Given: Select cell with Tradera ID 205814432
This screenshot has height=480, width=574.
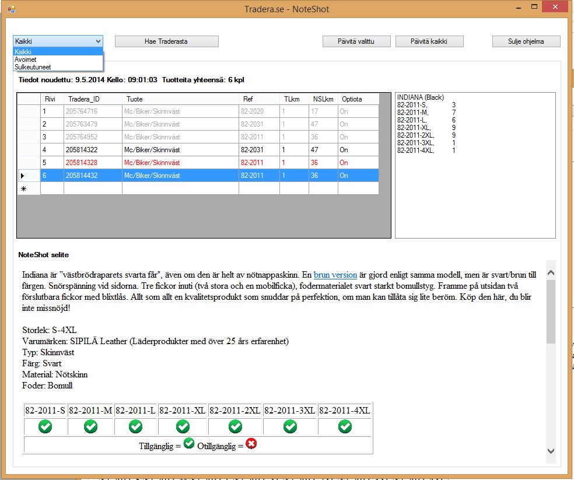Looking at the screenshot, I should tap(93, 176).
